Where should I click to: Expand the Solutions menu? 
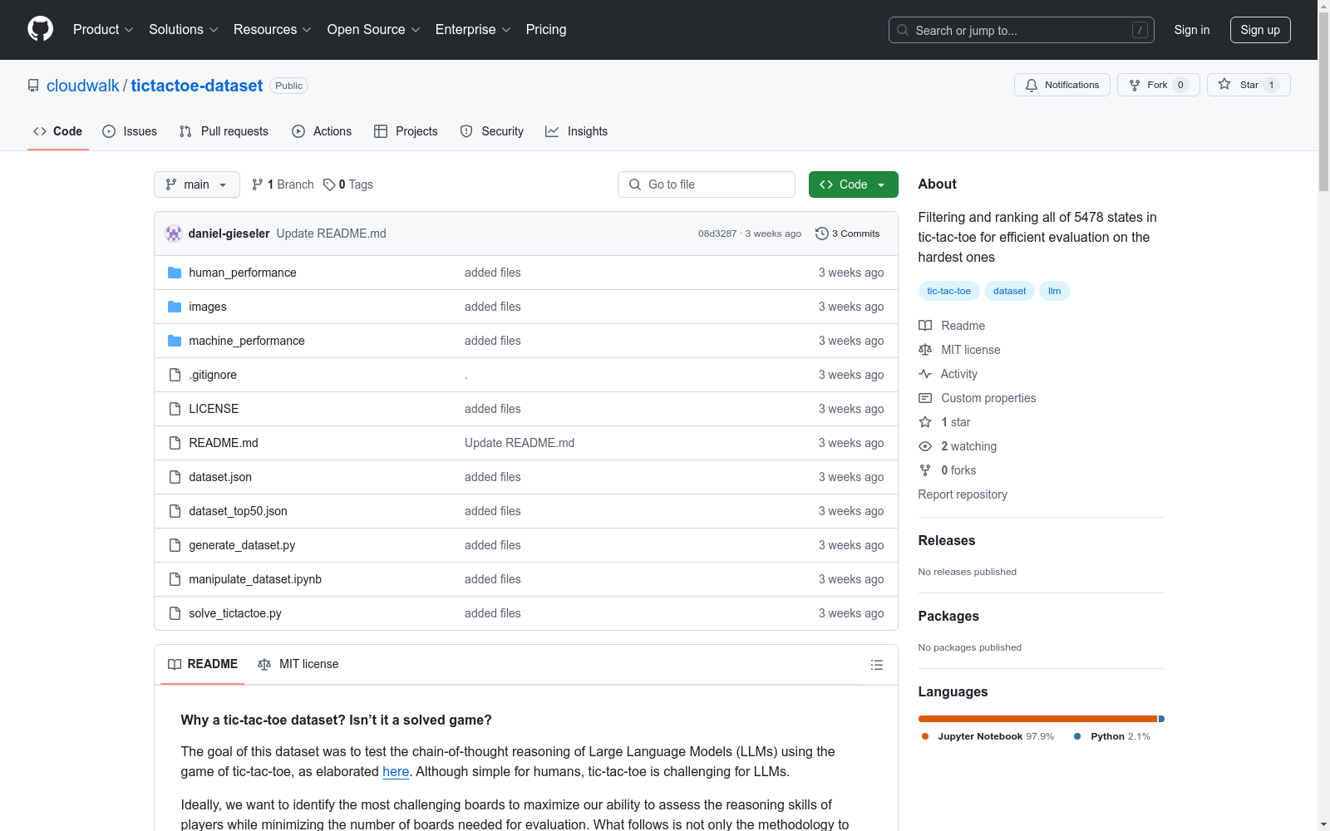[184, 29]
